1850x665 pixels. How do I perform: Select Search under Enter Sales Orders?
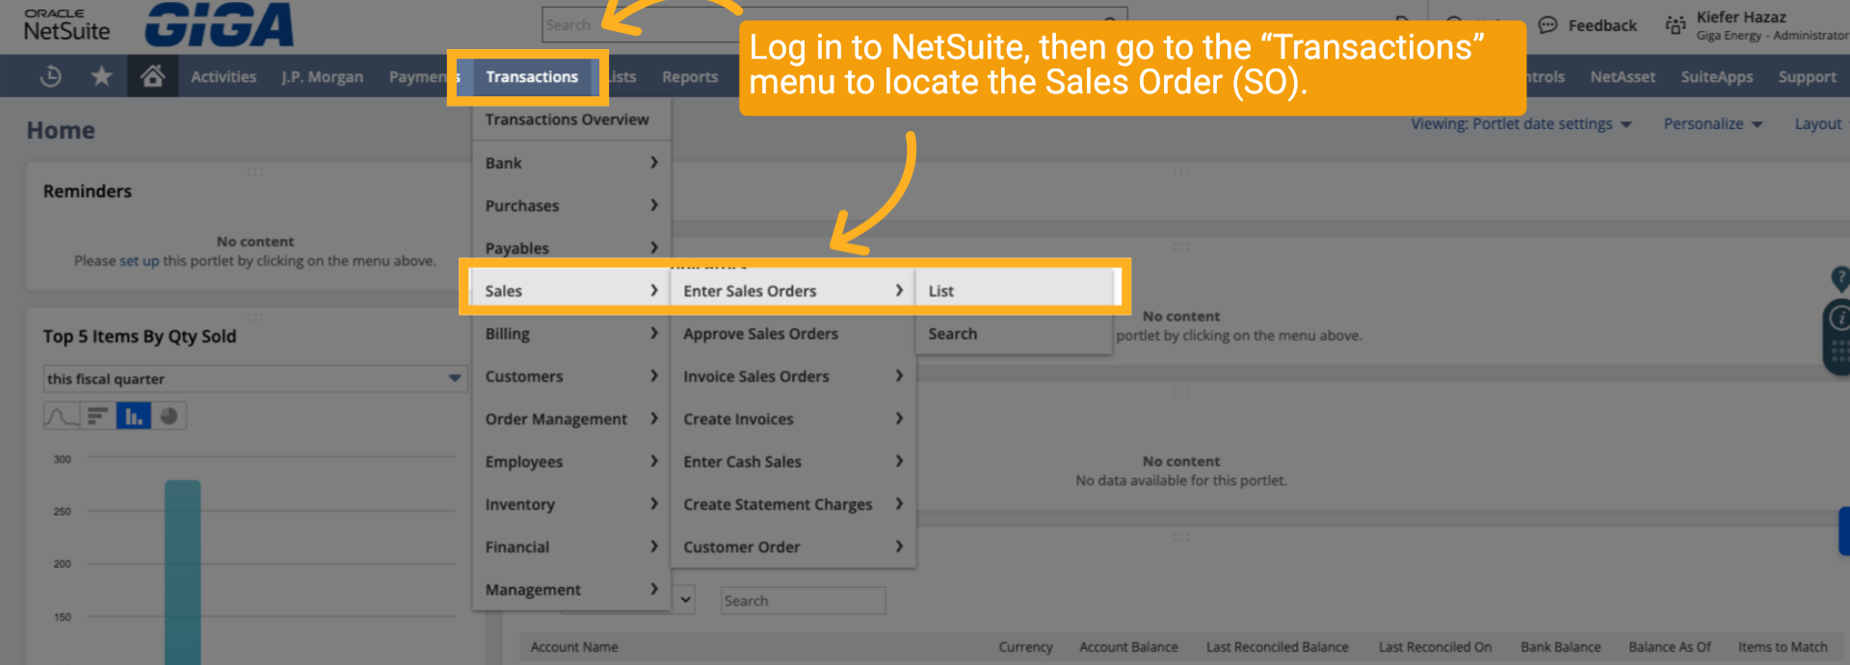tap(1015, 333)
